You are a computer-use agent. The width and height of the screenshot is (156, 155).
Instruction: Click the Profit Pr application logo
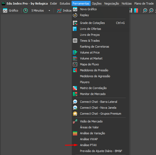click(3, 3)
